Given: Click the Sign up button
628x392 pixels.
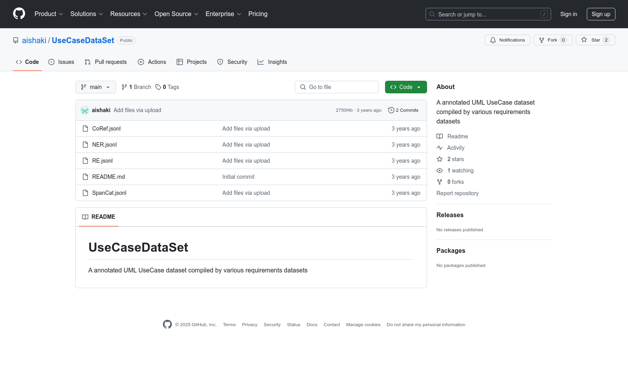Looking at the screenshot, I should point(601,14).
